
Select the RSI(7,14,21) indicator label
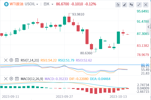pos(30,60)
